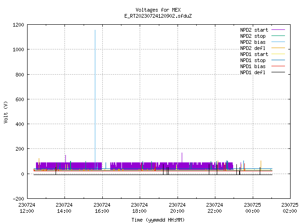The image size is (299, 224).
Task: Click the red NPD1 bias legend line
Action: pos(278,66)
